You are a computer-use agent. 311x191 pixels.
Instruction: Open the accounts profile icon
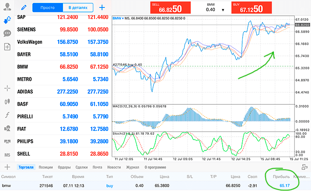click(x=7, y=7)
